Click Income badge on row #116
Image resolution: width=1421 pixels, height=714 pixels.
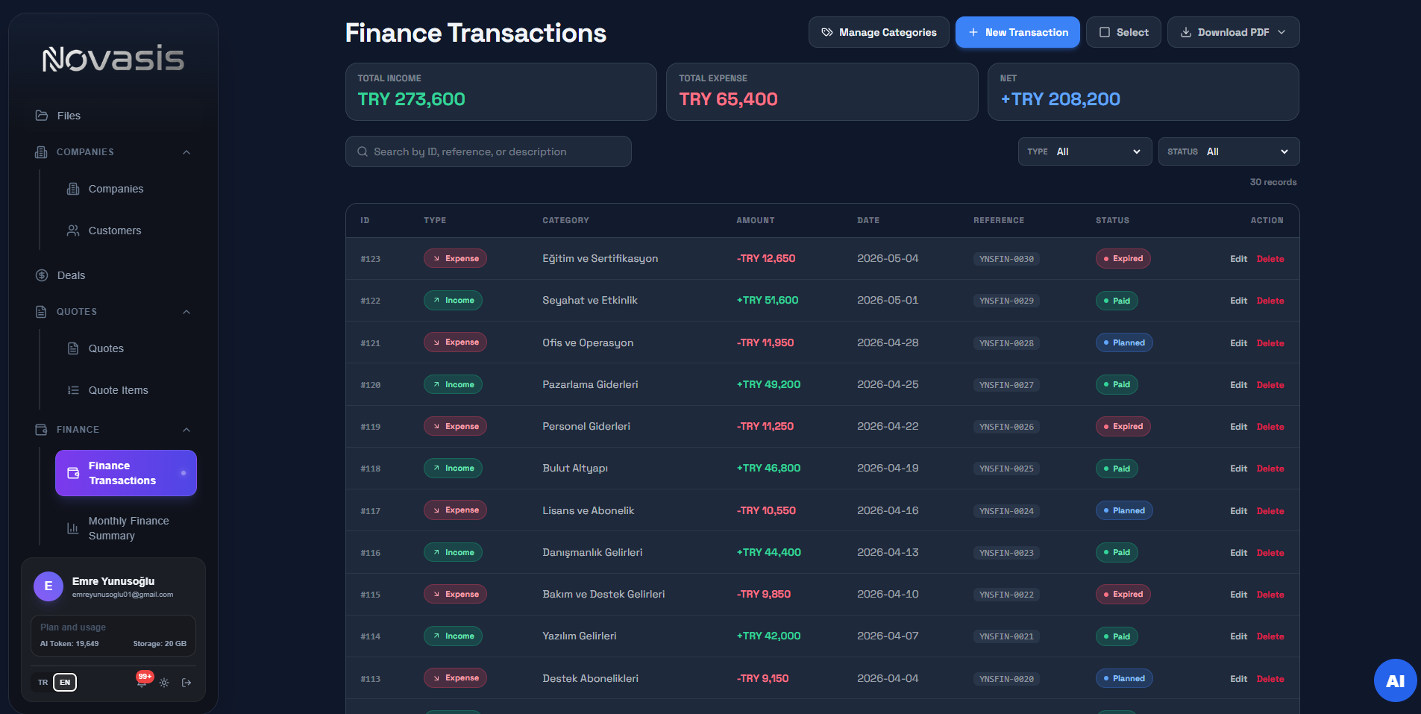pos(453,552)
